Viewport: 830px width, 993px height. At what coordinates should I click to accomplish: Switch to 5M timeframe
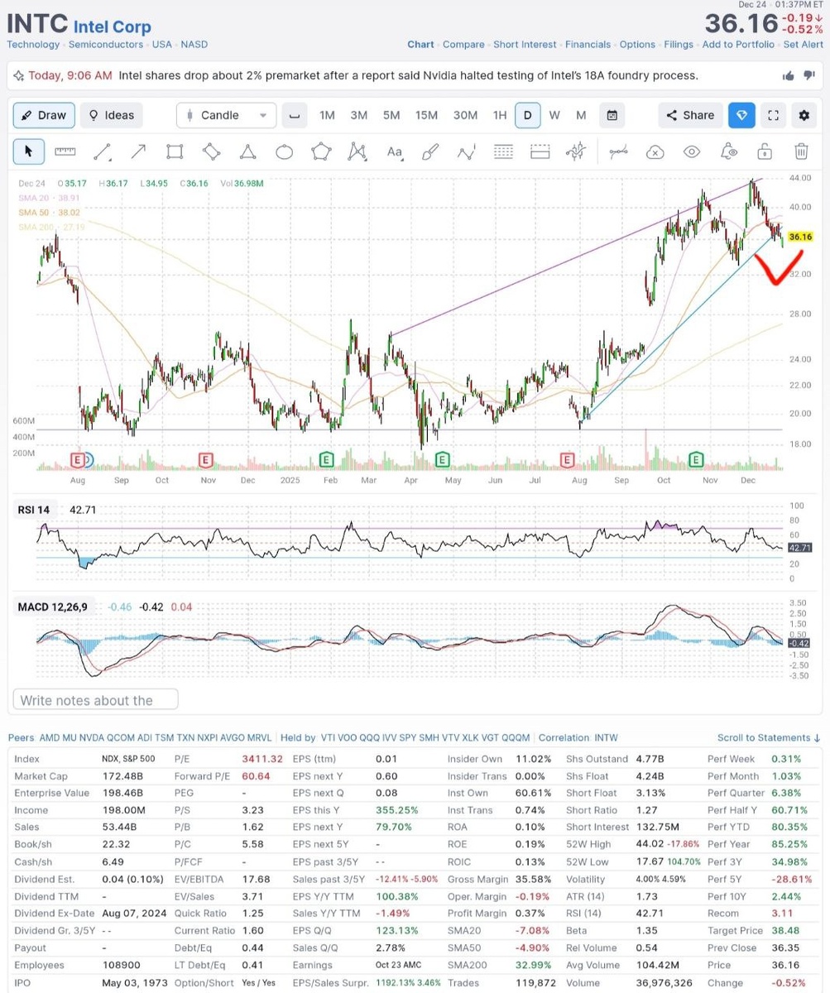[391, 115]
